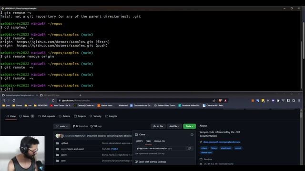Image resolution: width=305 pixels, height=171 pixels.
Task: Maximize the MINGW64 terminal window
Action: point(292,9)
